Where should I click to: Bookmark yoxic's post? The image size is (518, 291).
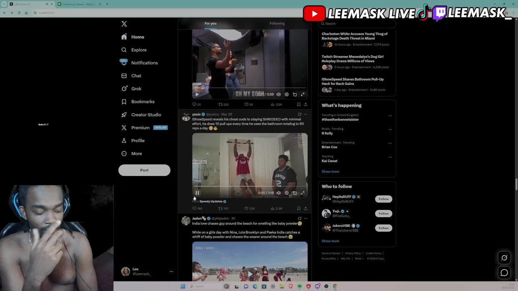pyautogui.click(x=299, y=209)
